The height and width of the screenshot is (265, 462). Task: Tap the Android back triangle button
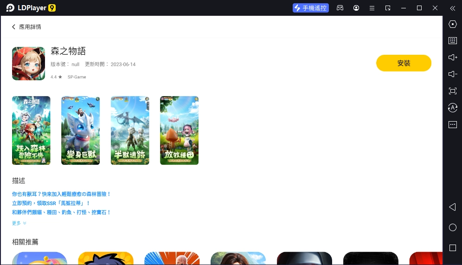[453, 207]
